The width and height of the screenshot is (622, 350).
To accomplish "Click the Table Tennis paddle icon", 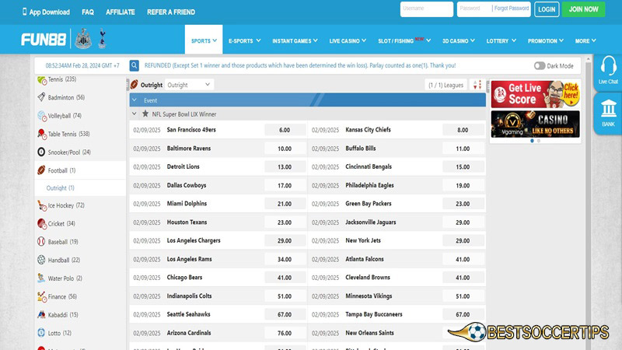I will coord(42,134).
